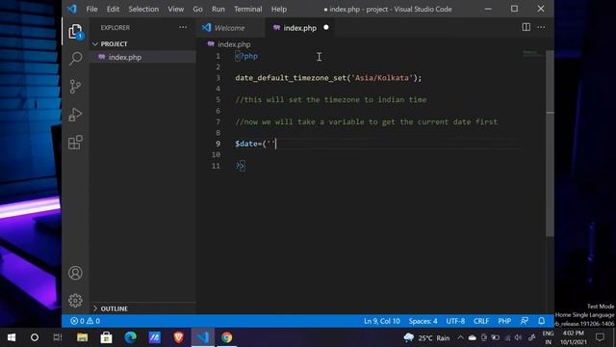This screenshot has width=616, height=347.
Task: Switch to the Welcome tab
Action: [x=229, y=28]
